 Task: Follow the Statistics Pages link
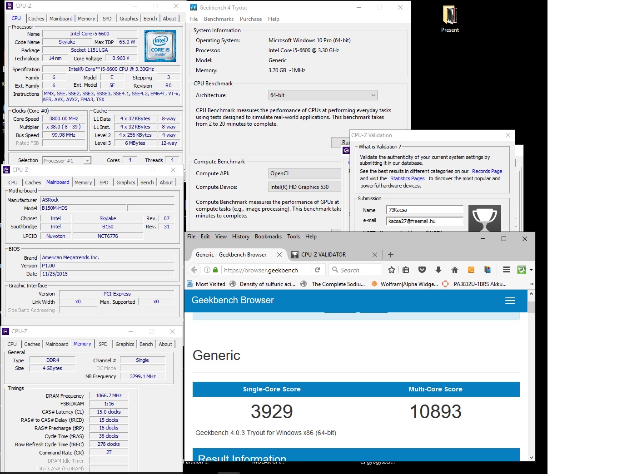pos(408,178)
